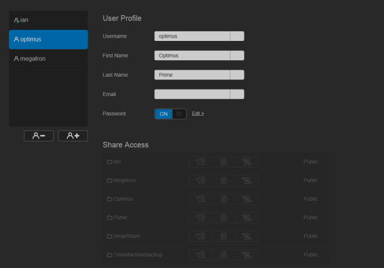Set read-only access for SmartWare share
This screenshot has height=268, width=384.
pyautogui.click(x=223, y=236)
